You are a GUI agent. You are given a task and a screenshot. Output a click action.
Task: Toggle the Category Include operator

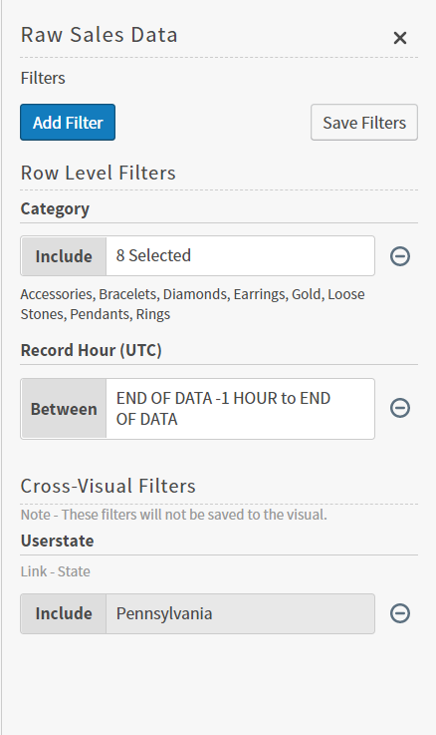(64, 256)
